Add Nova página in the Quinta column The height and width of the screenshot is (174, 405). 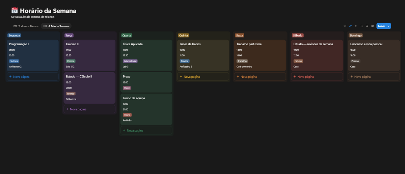tap(203, 77)
